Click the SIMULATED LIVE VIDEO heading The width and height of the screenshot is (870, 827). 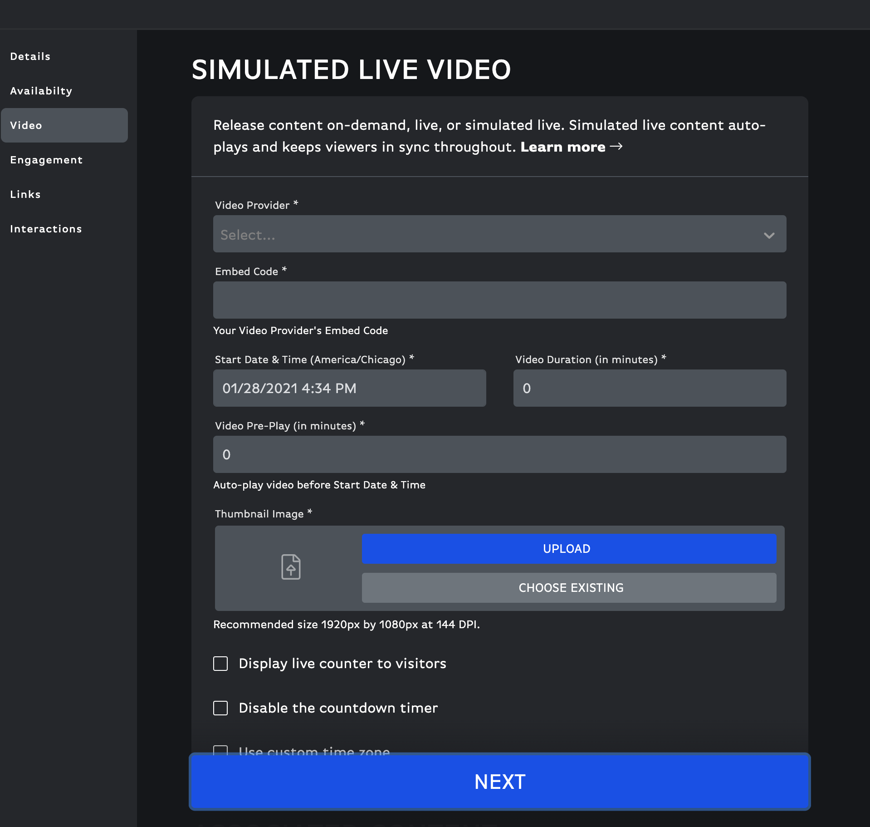pyautogui.click(x=352, y=69)
